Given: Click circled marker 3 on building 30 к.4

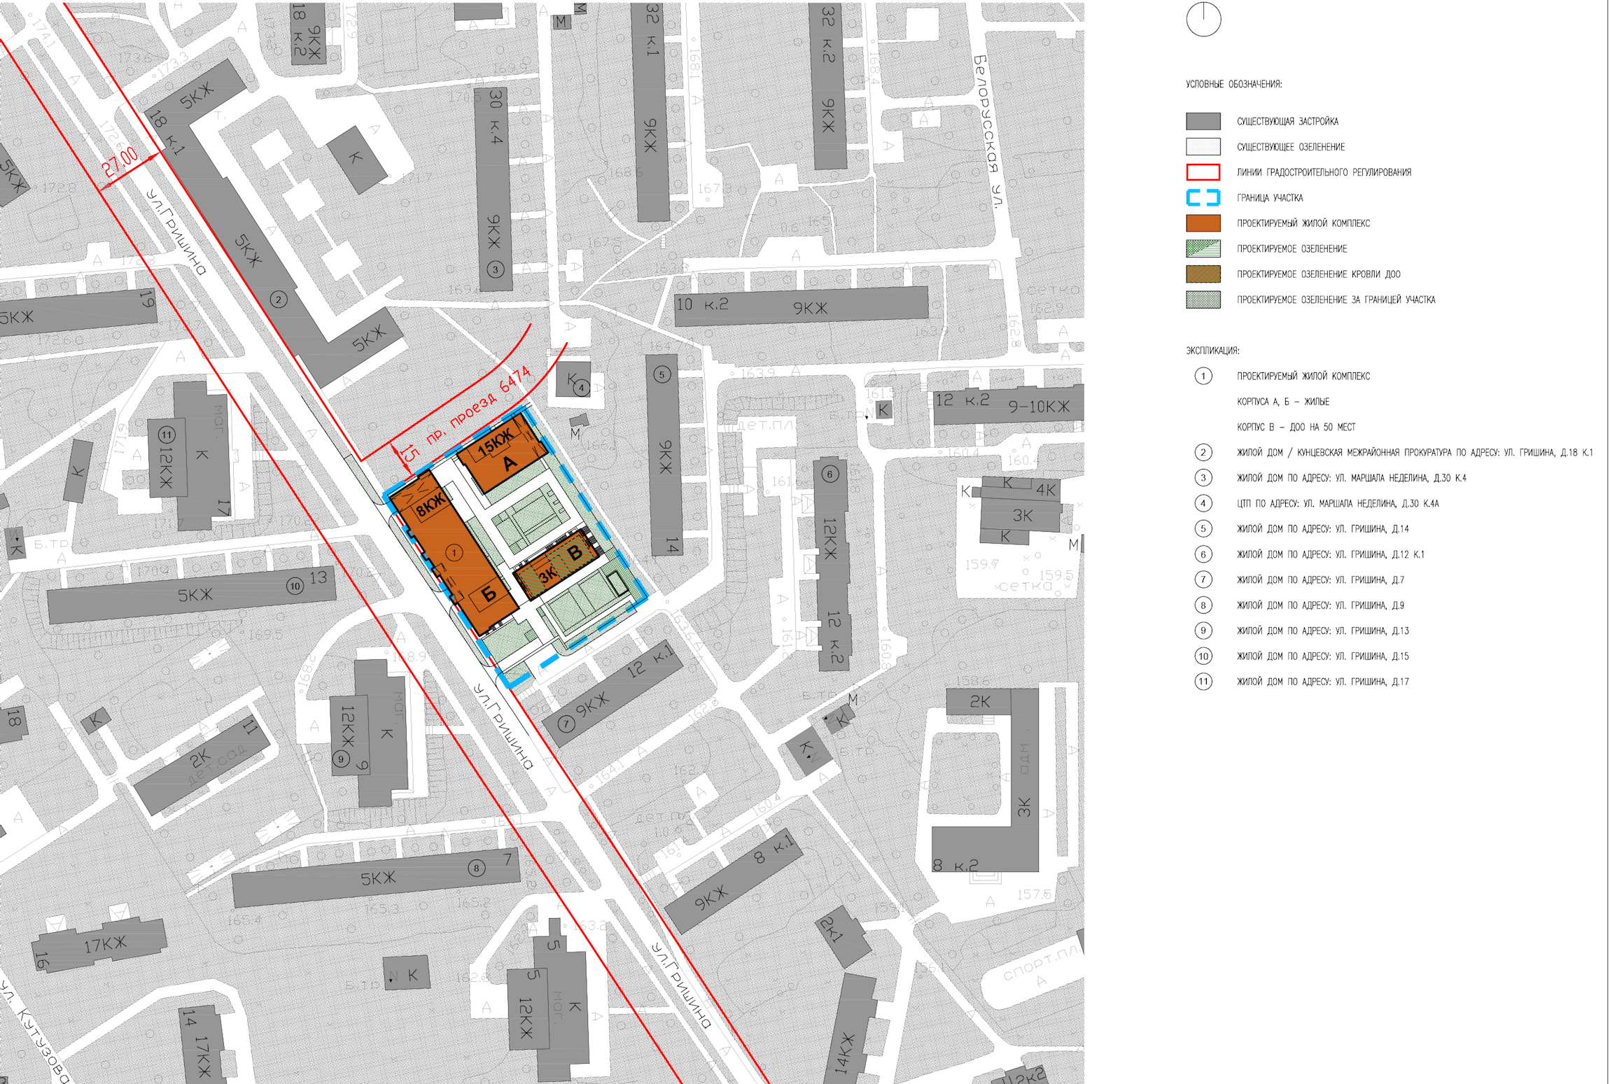Looking at the screenshot, I should (x=496, y=269).
